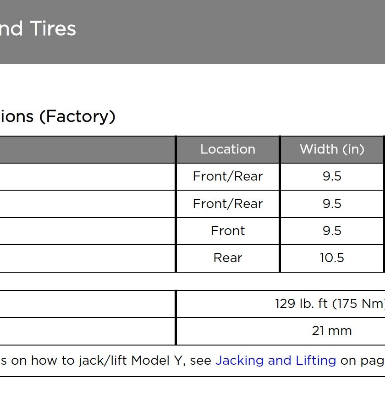Click the 129 lb. ft torque value

click(330, 303)
